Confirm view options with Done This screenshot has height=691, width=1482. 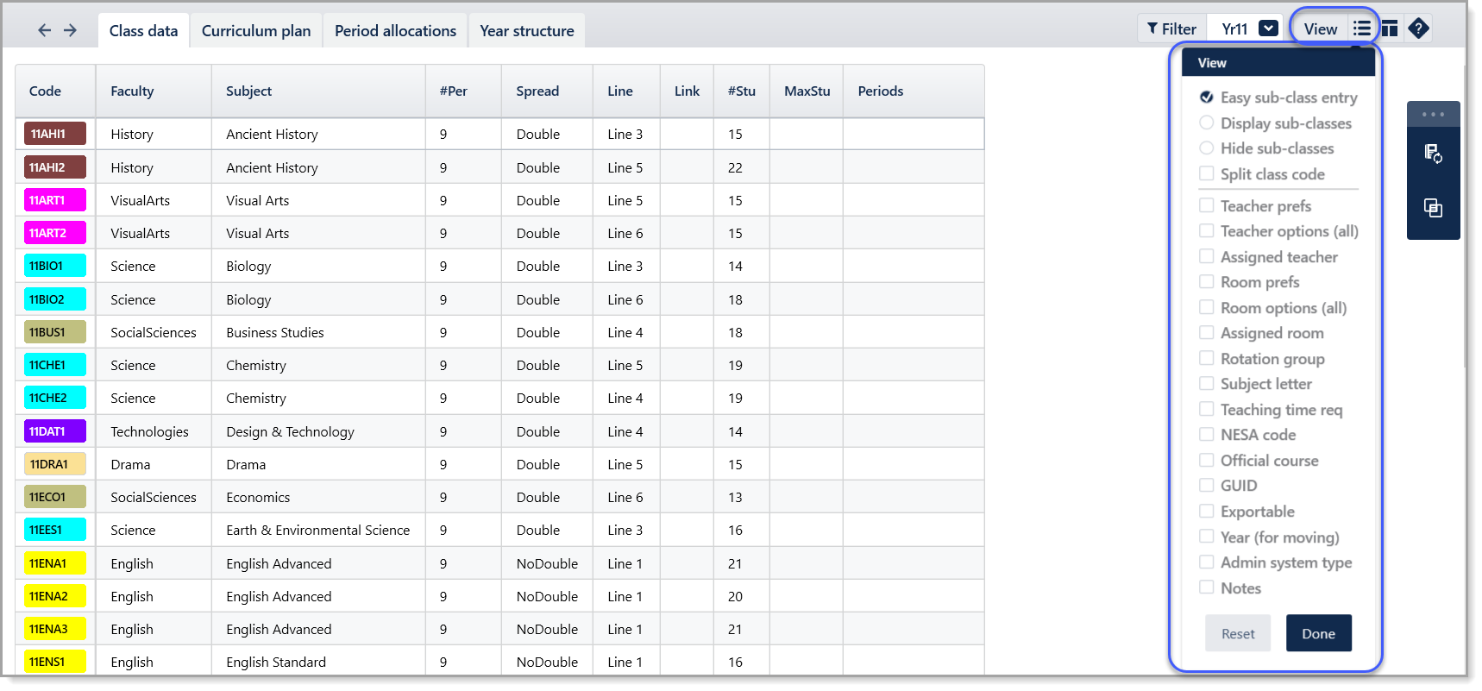1318,633
